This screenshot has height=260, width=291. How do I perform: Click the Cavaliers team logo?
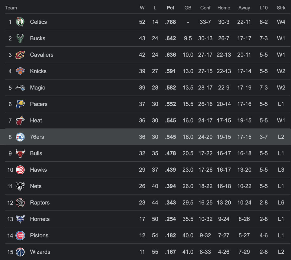pyautogui.click(x=20, y=55)
